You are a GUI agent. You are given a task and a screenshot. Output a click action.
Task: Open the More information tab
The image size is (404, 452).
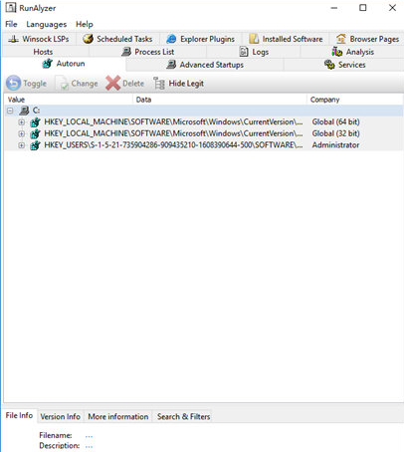(x=118, y=416)
